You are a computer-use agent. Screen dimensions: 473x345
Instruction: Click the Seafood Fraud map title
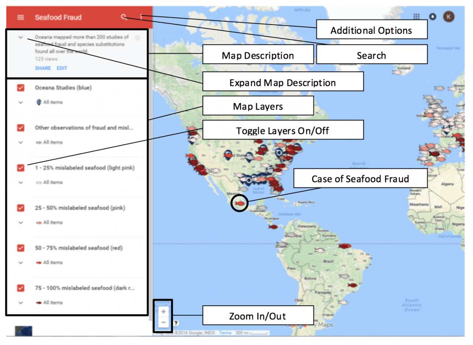pyautogui.click(x=58, y=17)
